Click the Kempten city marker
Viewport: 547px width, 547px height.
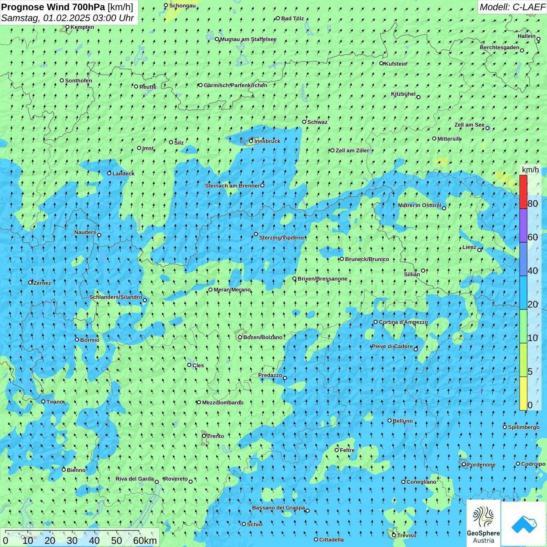click(x=67, y=27)
